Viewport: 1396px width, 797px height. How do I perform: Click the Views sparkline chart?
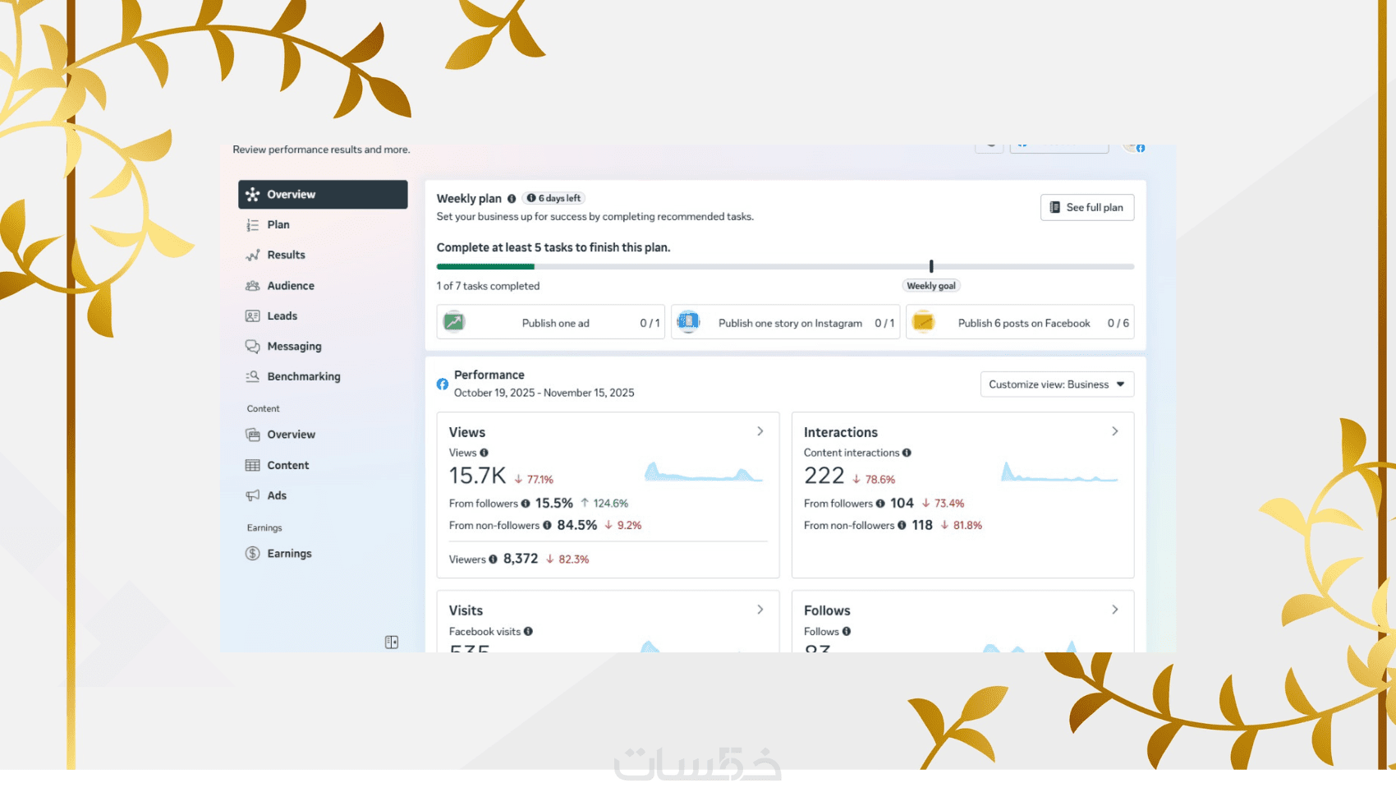click(x=704, y=472)
